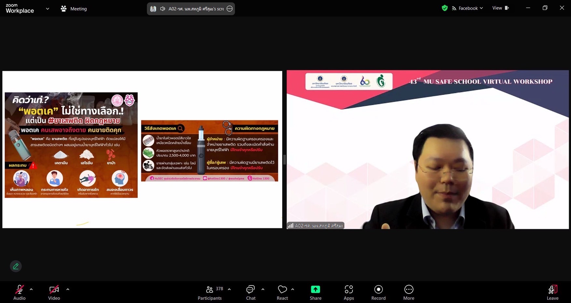Image resolution: width=571 pixels, height=303 pixels.
Task: Click the green Share screen button
Action: pyautogui.click(x=315, y=293)
